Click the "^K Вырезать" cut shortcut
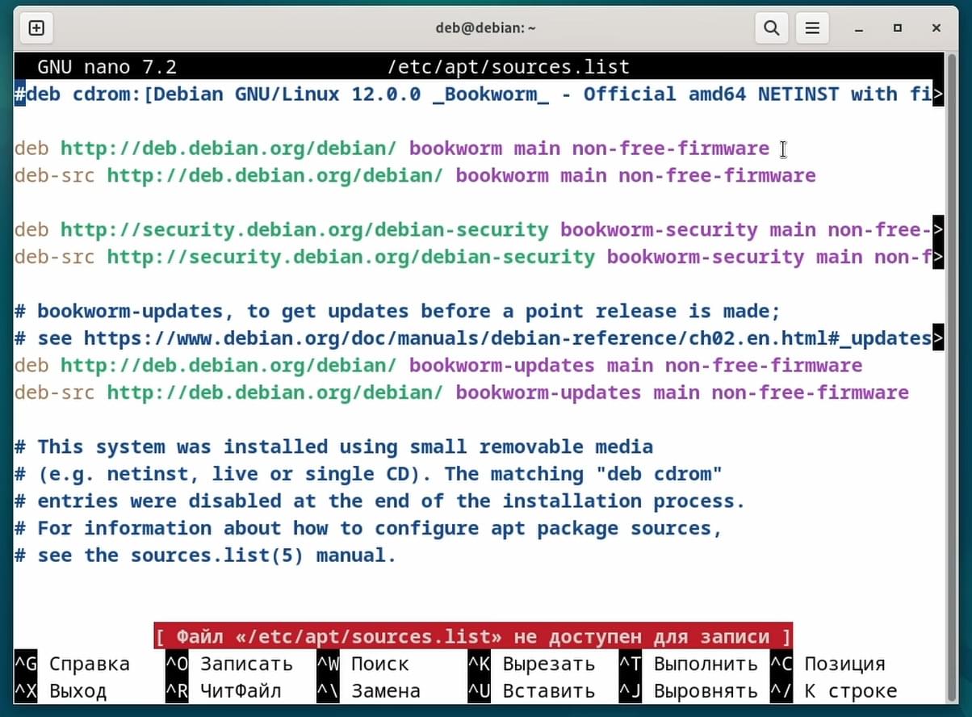This screenshot has width=972, height=717. click(531, 664)
